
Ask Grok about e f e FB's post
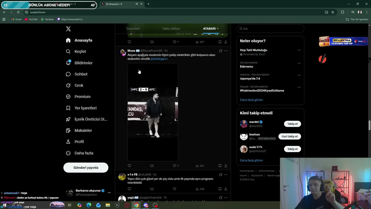click(221, 175)
